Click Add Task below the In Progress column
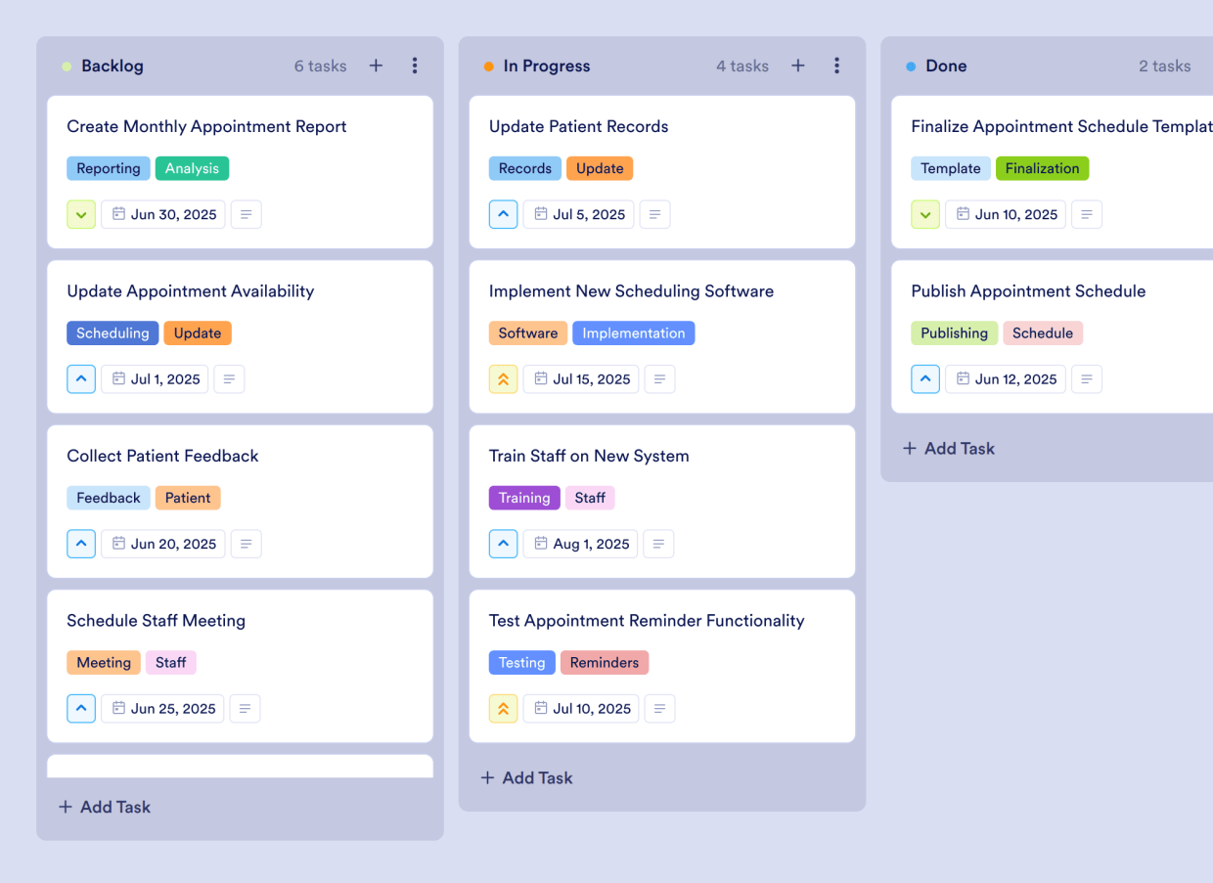1213x883 pixels. tap(526, 777)
